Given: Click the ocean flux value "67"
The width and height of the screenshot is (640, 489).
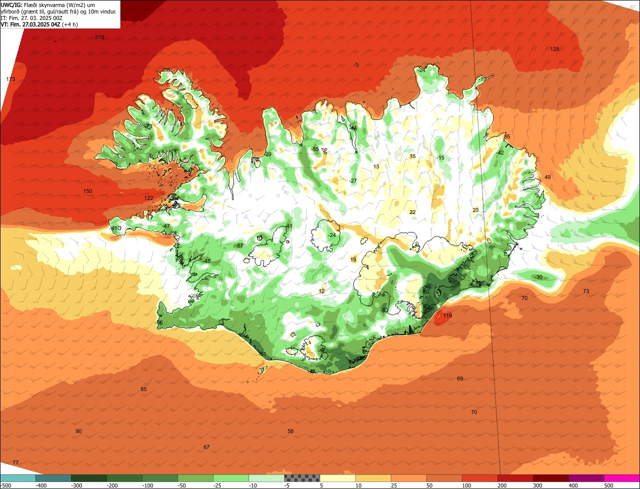Looking at the screenshot, I should point(206,447).
